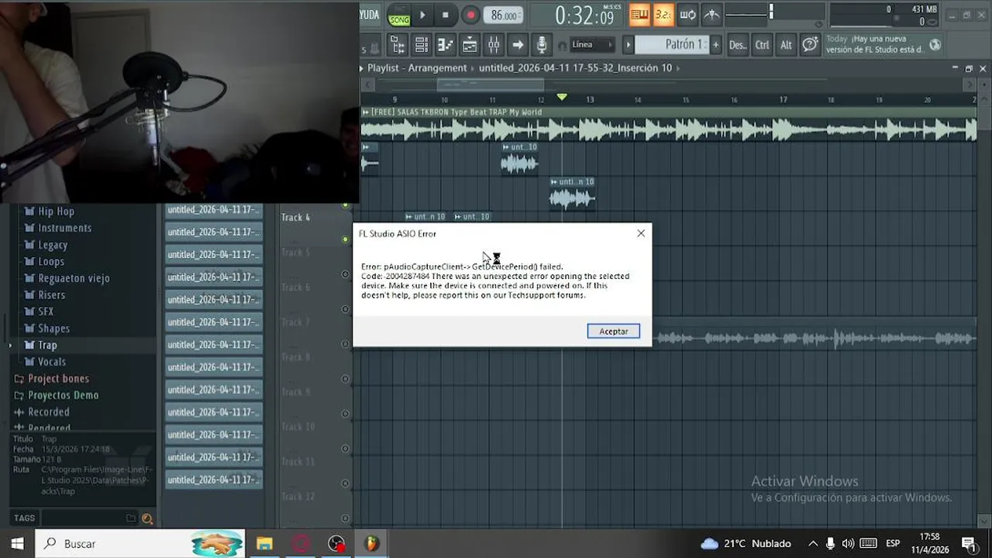
Task: Toggle the 3-2-1 recording countdown icon
Action: (663, 14)
